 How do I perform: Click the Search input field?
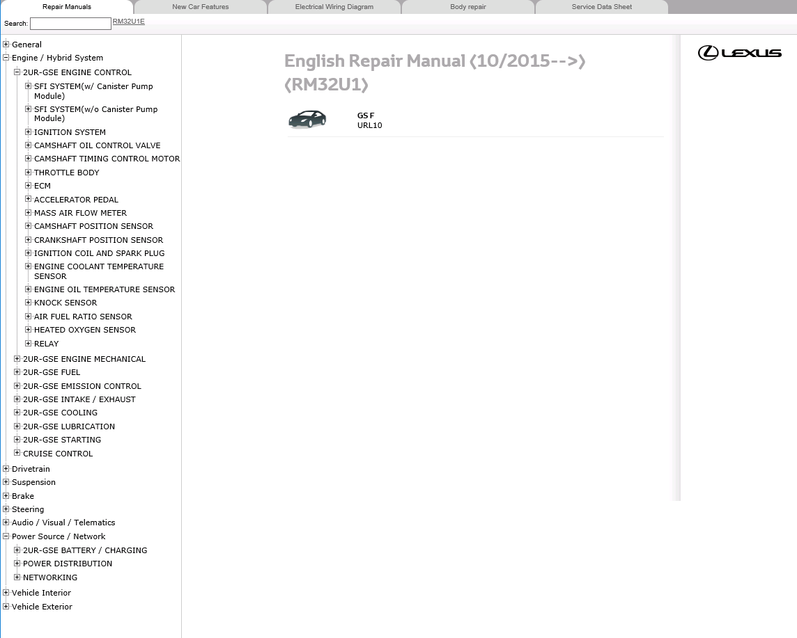[70, 24]
